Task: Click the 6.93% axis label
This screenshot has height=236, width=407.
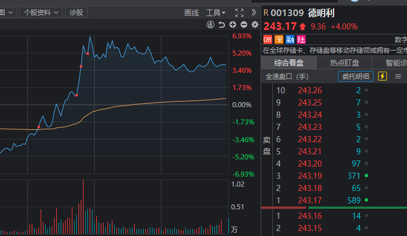Action: (x=242, y=36)
